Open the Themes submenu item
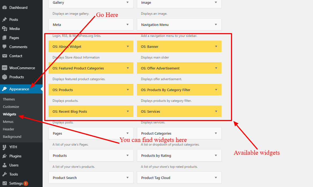 tap(9, 99)
